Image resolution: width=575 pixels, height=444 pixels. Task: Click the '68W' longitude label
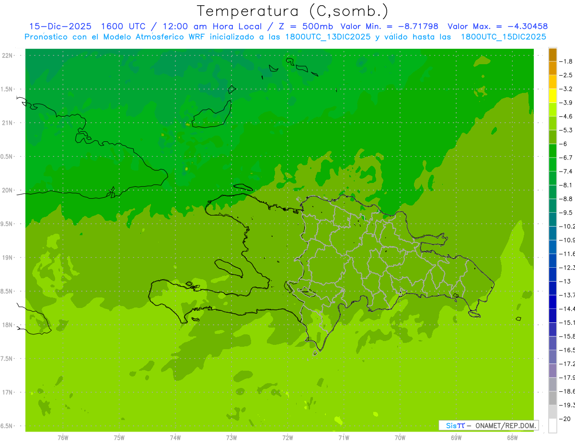point(512,438)
